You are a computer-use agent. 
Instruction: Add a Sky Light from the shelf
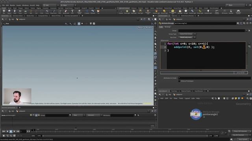pos(180,11)
